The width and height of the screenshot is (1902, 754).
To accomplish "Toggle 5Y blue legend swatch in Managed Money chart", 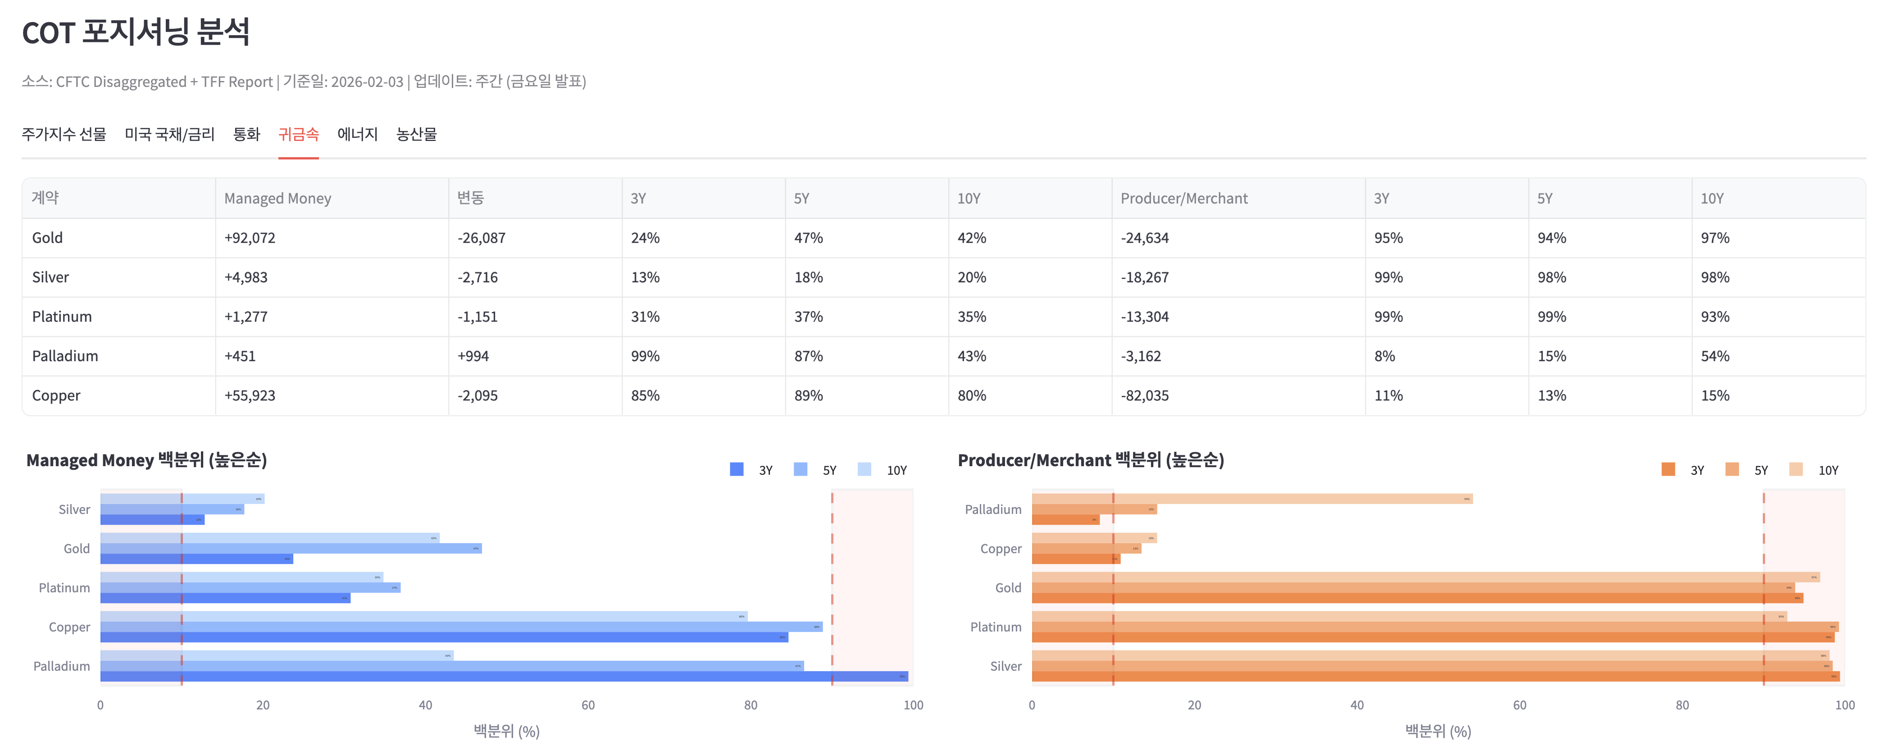I will pos(801,470).
